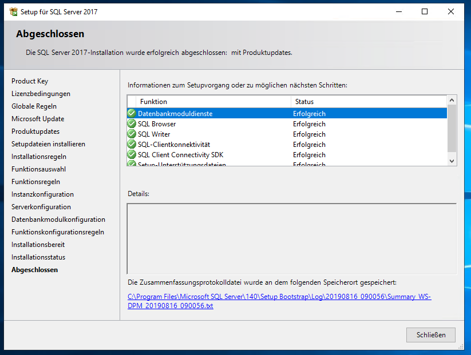The width and height of the screenshot is (471, 355).
Task: Click the list scrollbar up arrow
Action: click(452, 100)
